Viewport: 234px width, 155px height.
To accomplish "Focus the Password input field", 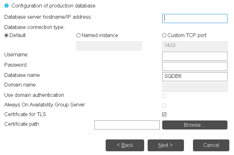I will tap(195, 66).
